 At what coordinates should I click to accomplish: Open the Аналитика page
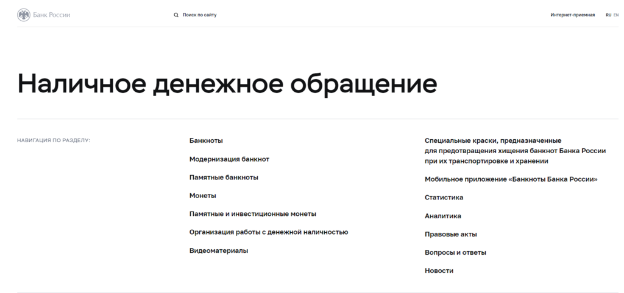click(442, 216)
